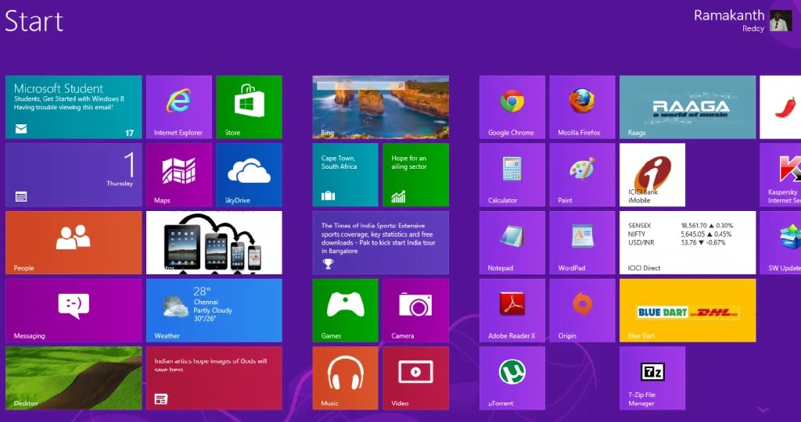Click the user account profile picture
The height and width of the screenshot is (422, 801).
click(x=781, y=21)
